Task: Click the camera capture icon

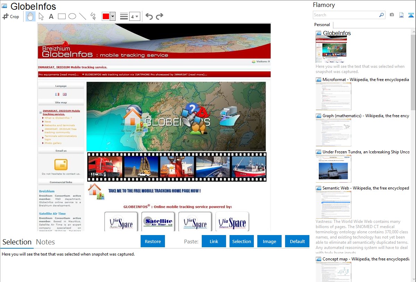Action: click(x=392, y=15)
